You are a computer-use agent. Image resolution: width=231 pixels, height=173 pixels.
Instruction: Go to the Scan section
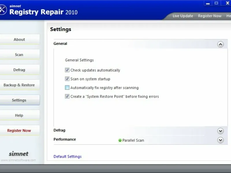(x=19, y=54)
